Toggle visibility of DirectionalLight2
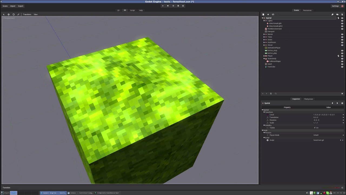Screen dimensions: 346x195 point(342,26)
